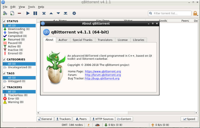This screenshot has height=128, width=200.
Task: Open the Help menu
Action: 41,7
